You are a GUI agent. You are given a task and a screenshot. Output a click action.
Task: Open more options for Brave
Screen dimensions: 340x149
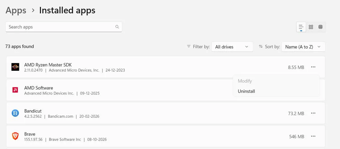pos(313,136)
